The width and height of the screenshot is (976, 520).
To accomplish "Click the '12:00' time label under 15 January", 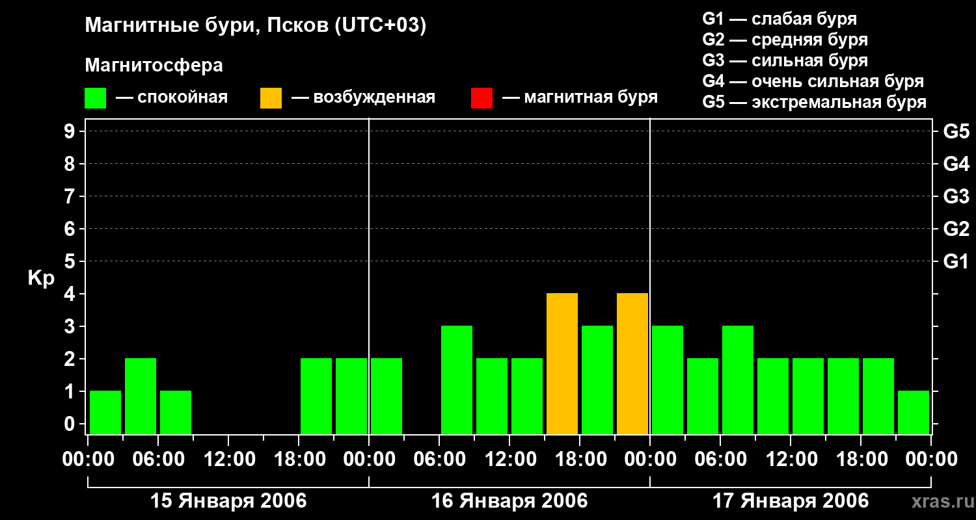I will tap(228, 460).
